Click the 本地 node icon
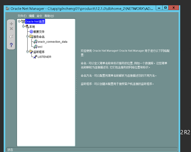 [x=27, y=27]
